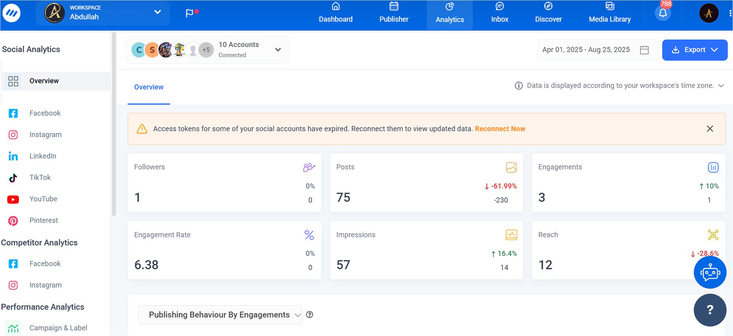The width and height of the screenshot is (733, 336).
Task: Click the Reach value 12
Action: coord(545,265)
